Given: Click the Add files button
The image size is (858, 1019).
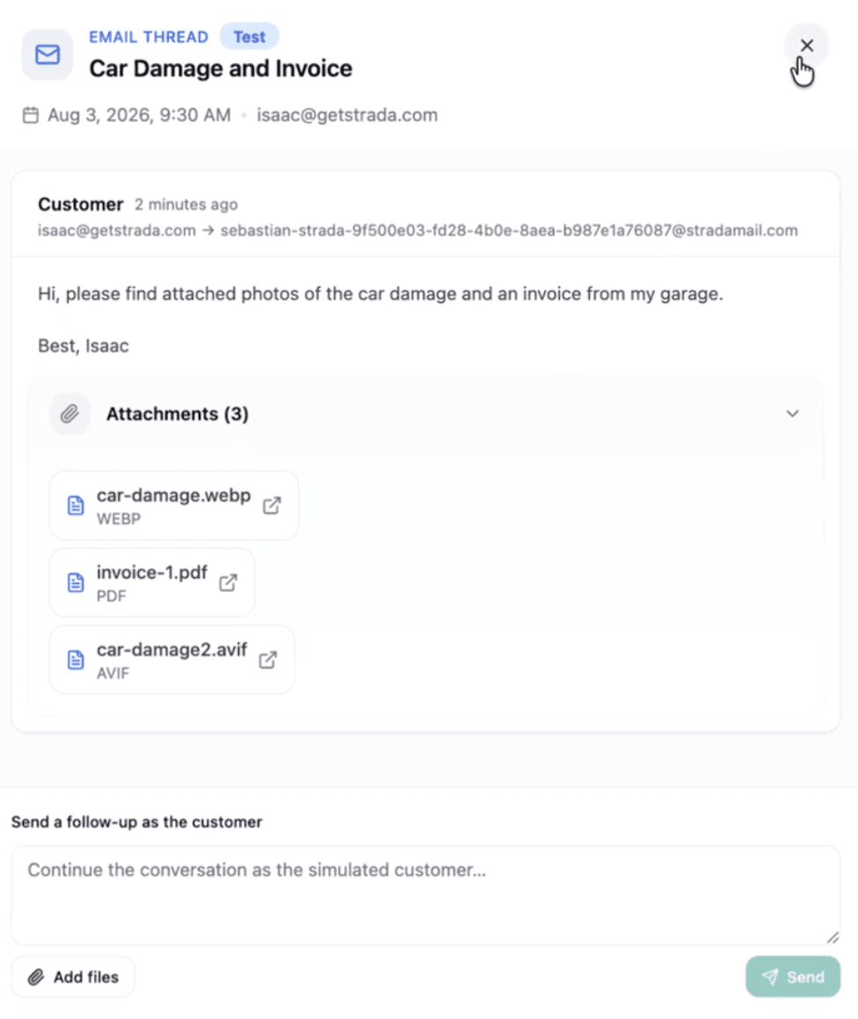Looking at the screenshot, I should (74, 977).
